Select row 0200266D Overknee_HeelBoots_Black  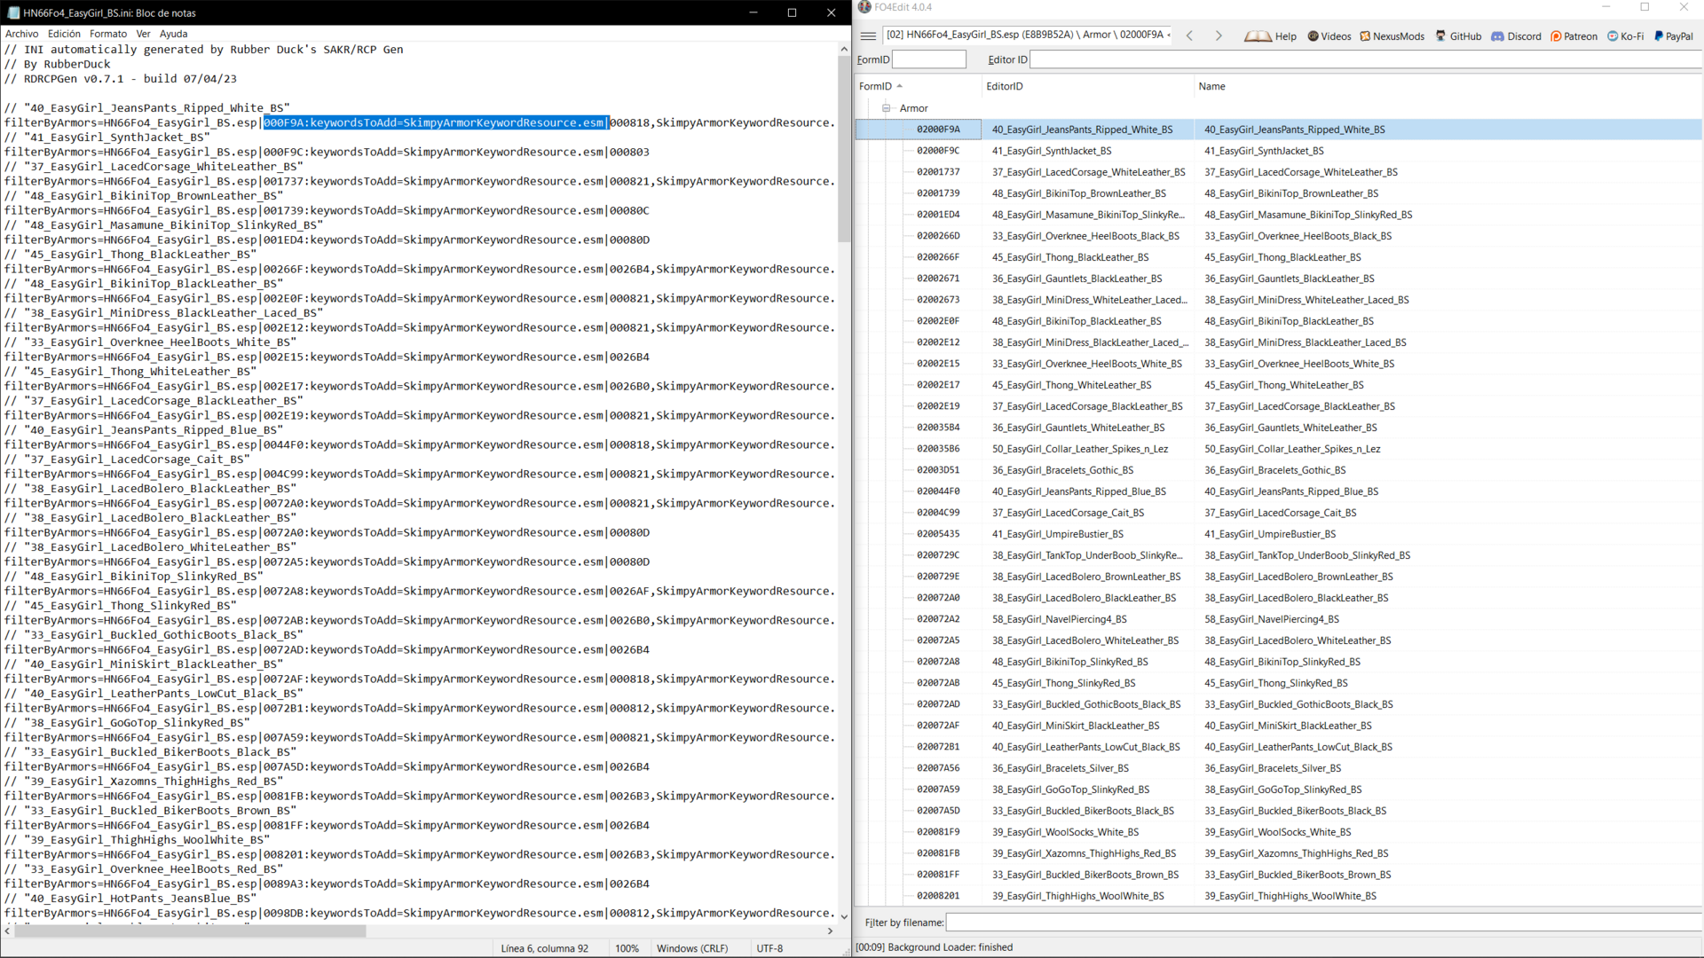pos(1279,236)
